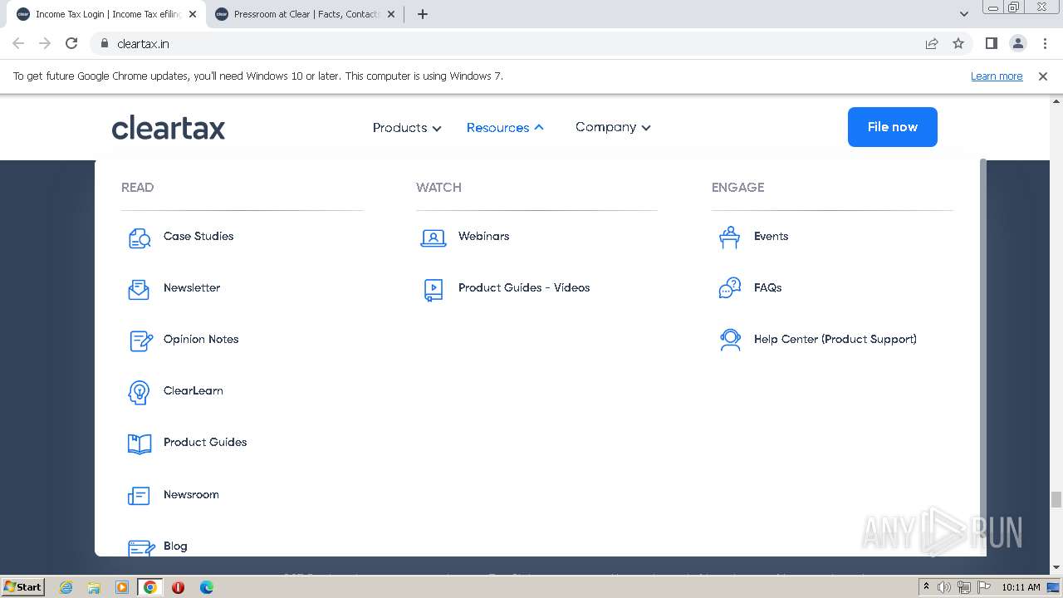Click the Opinion Notes pencil icon
1063x598 pixels.
pyautogui.click(x=140, y=341)
